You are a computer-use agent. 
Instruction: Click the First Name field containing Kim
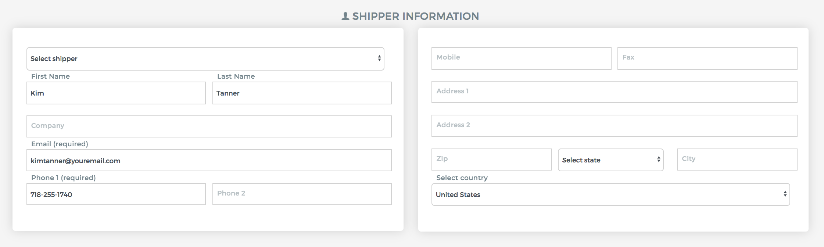tap(116, 93)
